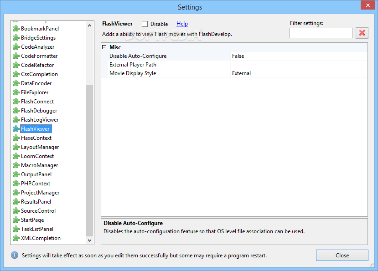
Task: Open the Help link
Action: tap(182, 24)
